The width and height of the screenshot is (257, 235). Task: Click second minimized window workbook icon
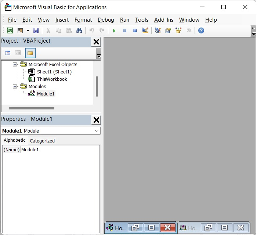coord(183,228)
